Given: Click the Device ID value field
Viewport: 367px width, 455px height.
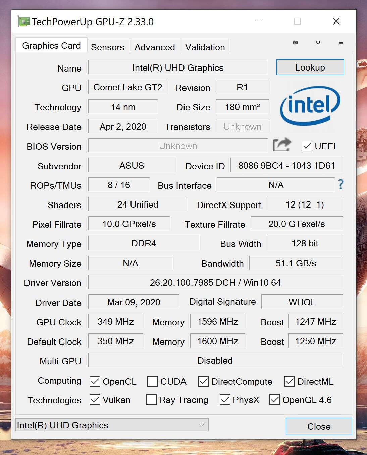Looking at the screenshot, I should [x=286, y=166].
